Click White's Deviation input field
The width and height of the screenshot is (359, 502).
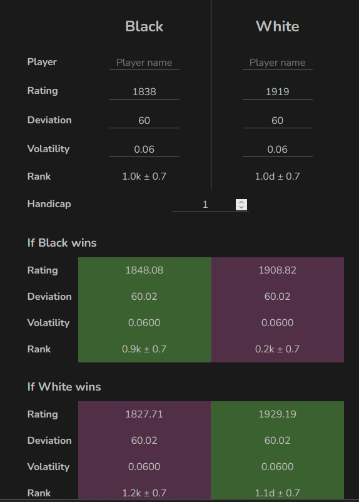278,120
